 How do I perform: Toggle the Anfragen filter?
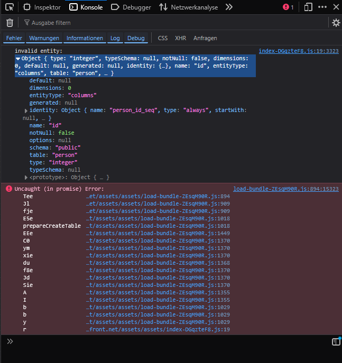(205, 38)
